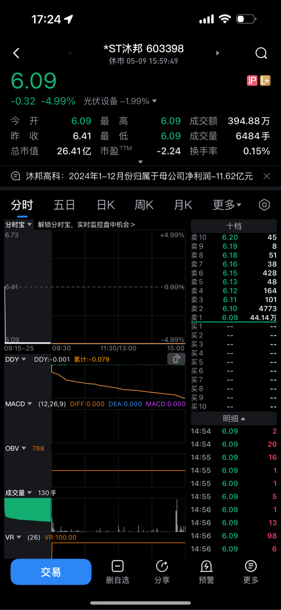Dismiss the 沐邦高科 news banner

tap(267, 176)
